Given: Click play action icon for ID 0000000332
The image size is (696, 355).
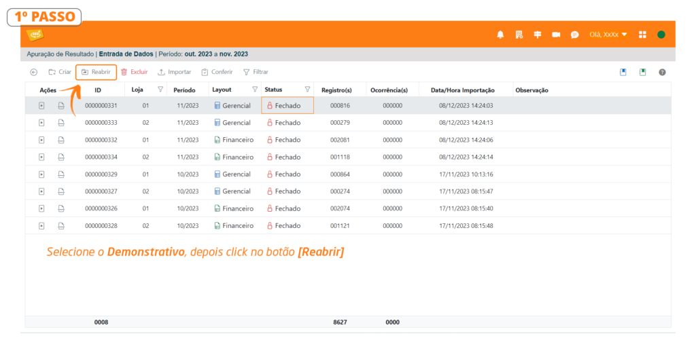Looking at the screenshot, I should tap(41, 140).
